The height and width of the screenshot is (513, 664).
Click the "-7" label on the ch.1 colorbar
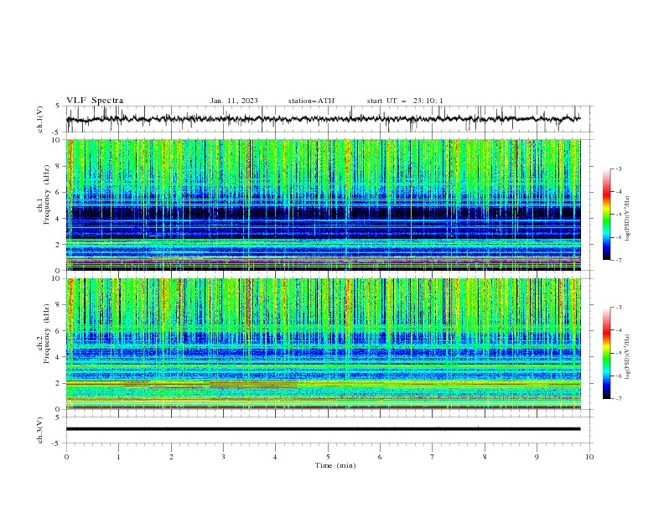[619, 260]
